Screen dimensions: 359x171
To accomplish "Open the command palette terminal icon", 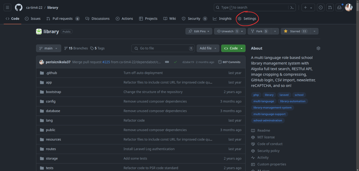I will (292, 7).
